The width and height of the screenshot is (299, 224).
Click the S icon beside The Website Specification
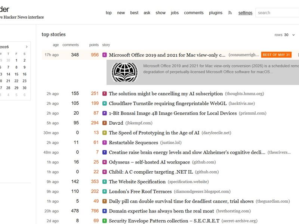click(105, 182)
